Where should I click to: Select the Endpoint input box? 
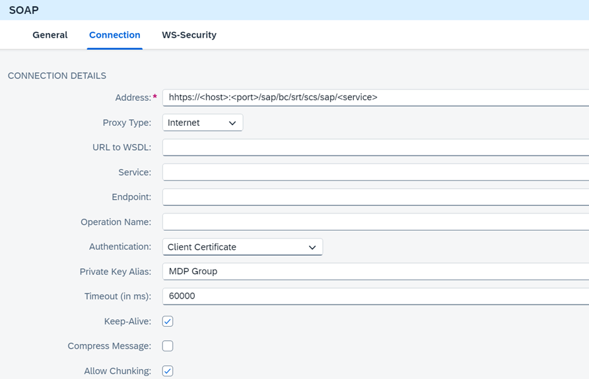tap(375, 197)
